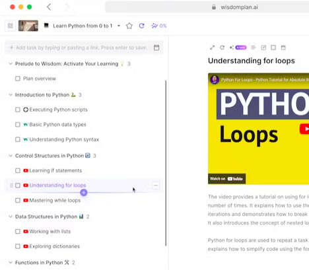Collapse the Introduction to Python section
Screen dimensions: 309x270
(x=11, y=95)
